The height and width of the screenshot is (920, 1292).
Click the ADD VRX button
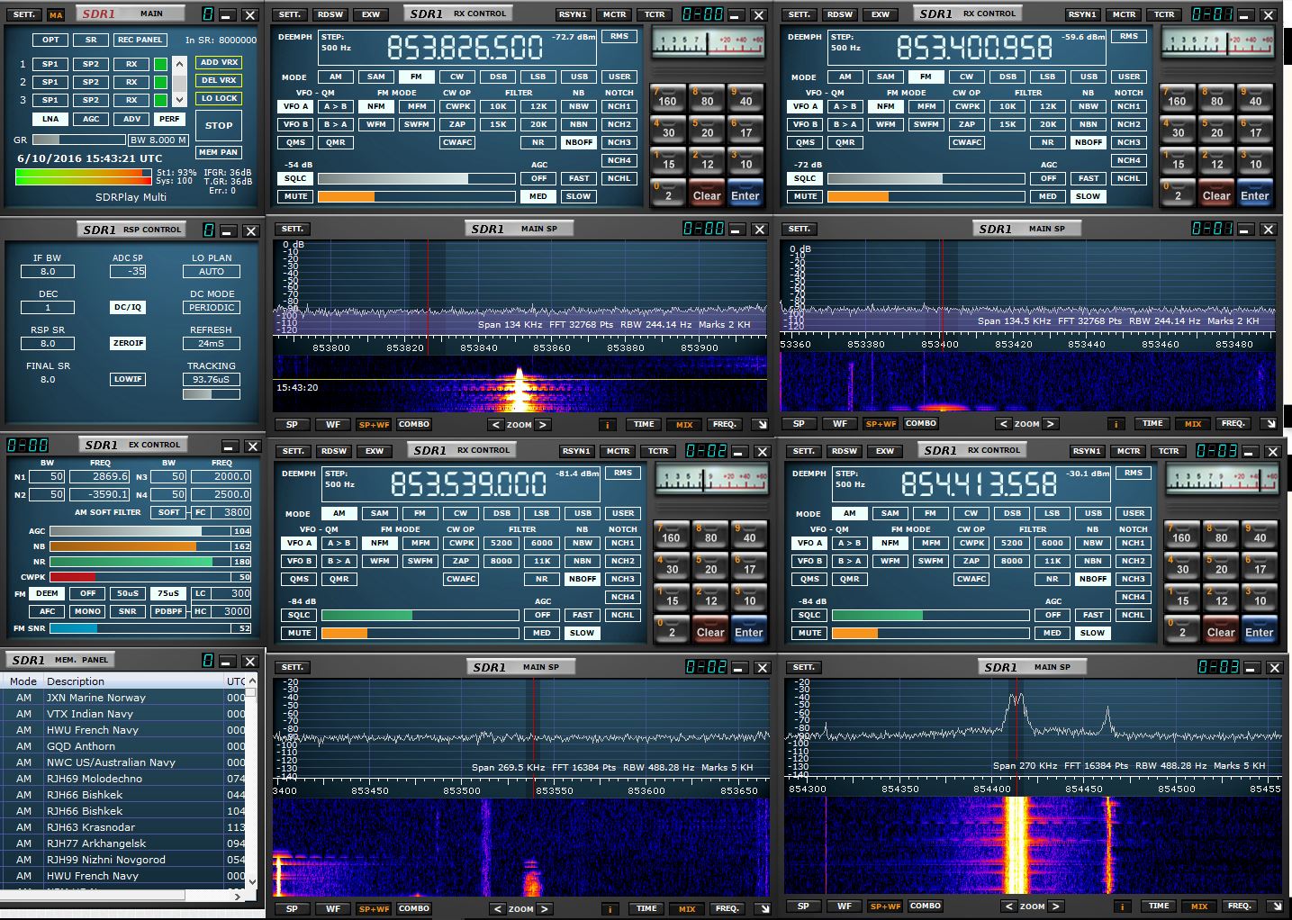[218, 63]
